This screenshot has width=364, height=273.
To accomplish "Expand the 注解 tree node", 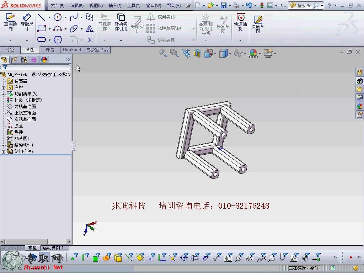I will click(x=3, y=88).
